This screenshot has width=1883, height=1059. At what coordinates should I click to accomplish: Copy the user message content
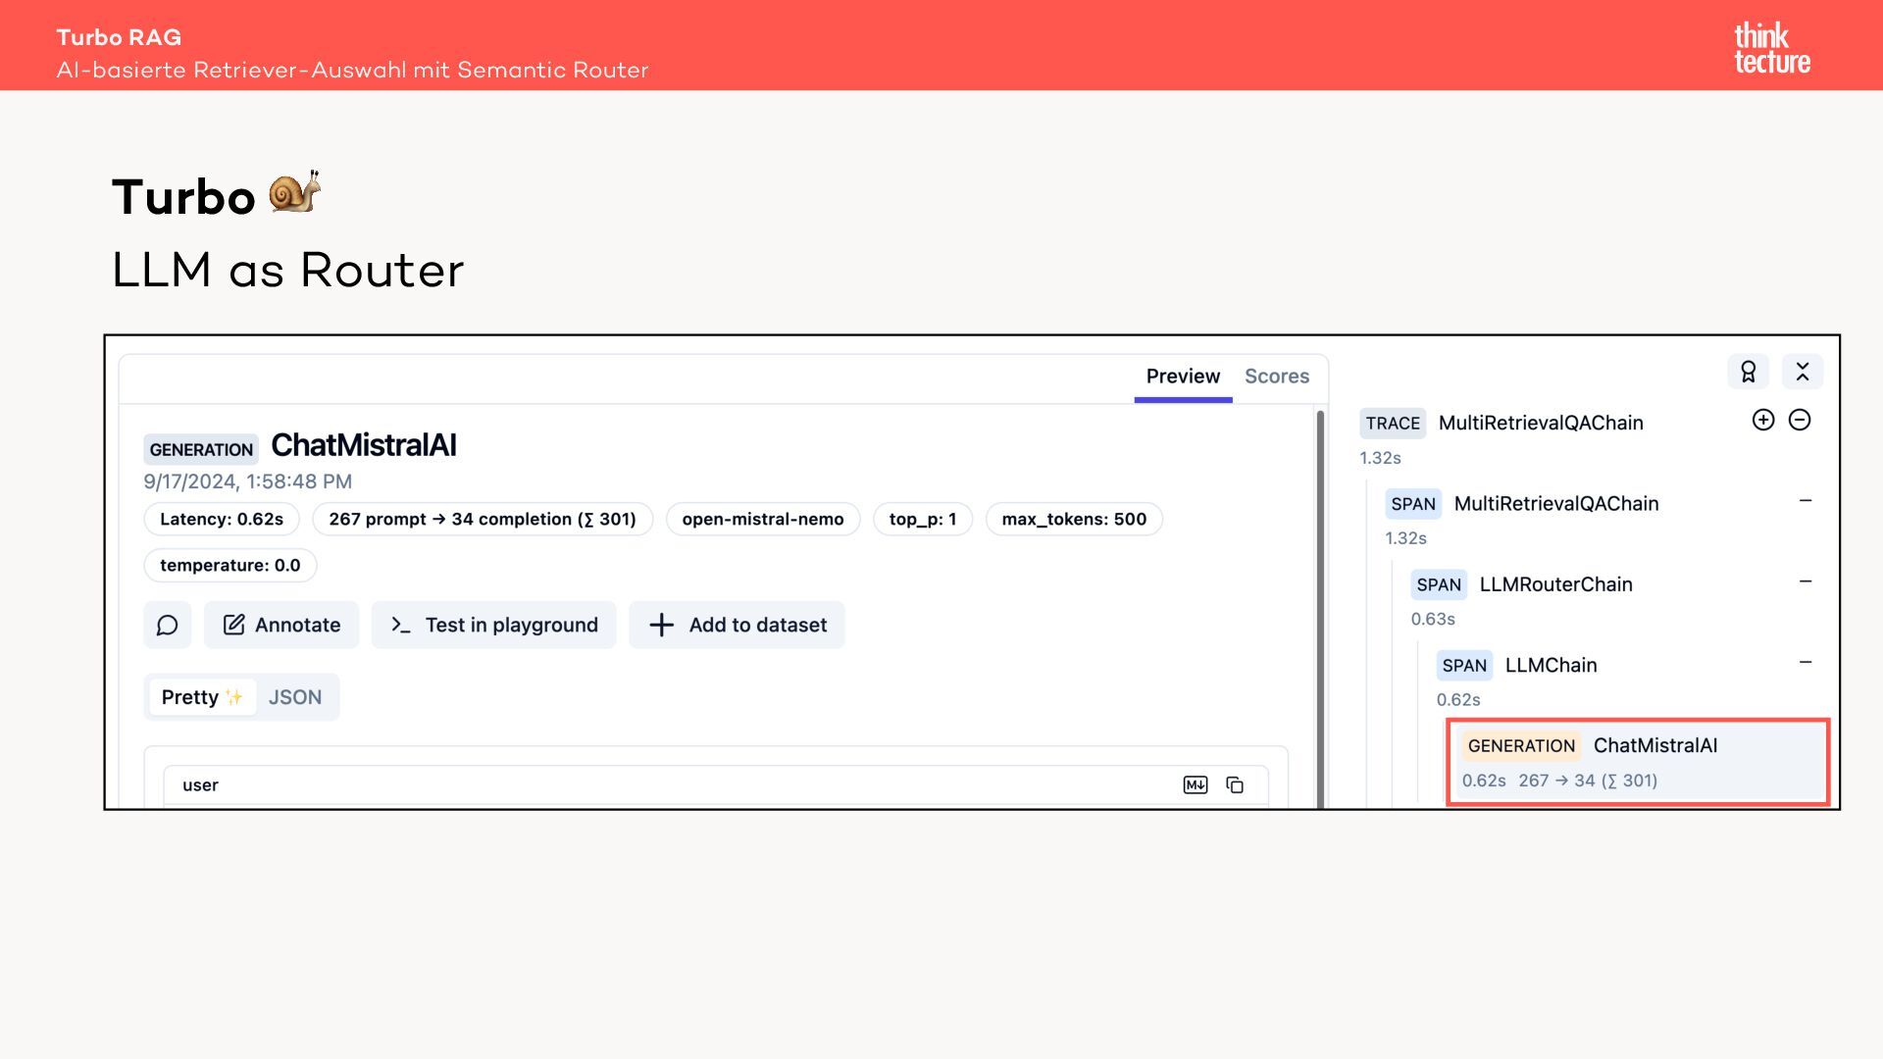(1235, 784)
